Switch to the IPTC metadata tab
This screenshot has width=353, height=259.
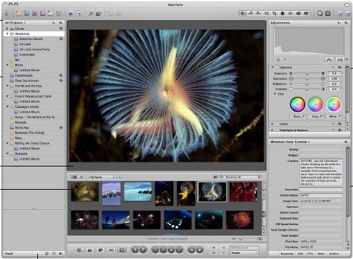[x=310, y=254]
